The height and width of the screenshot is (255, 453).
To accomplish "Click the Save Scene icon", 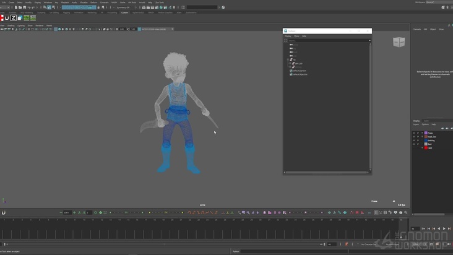I will point(25,7).
